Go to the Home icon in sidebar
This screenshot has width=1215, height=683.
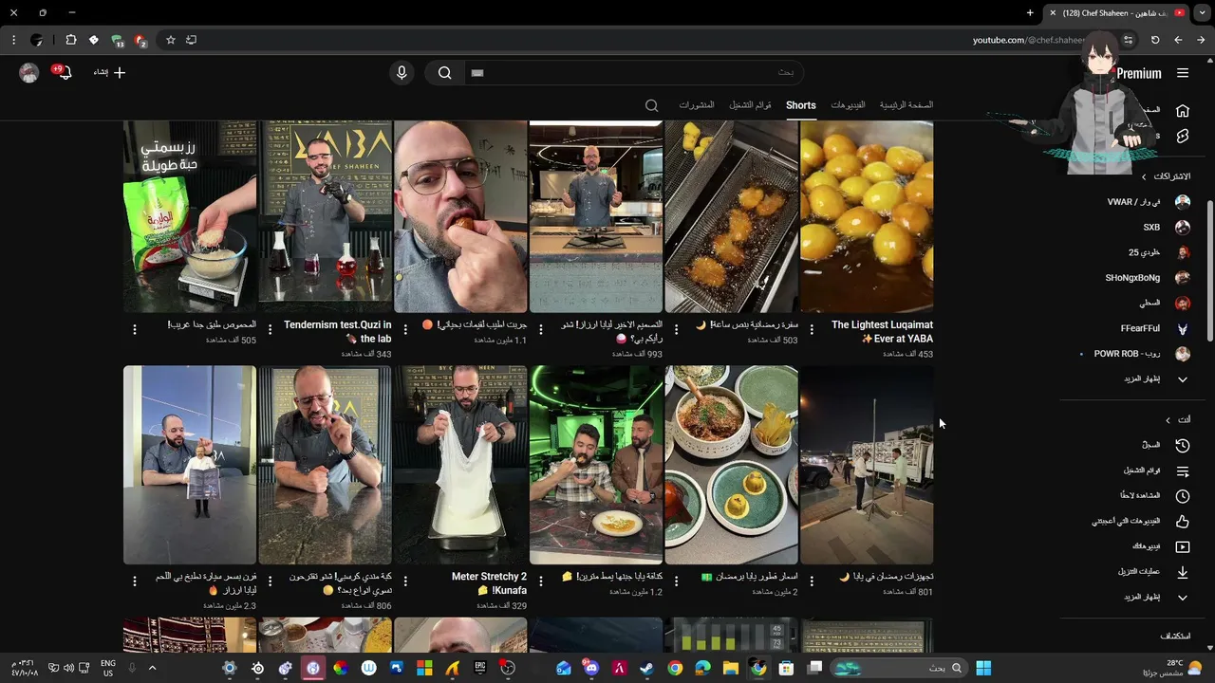1183,111
